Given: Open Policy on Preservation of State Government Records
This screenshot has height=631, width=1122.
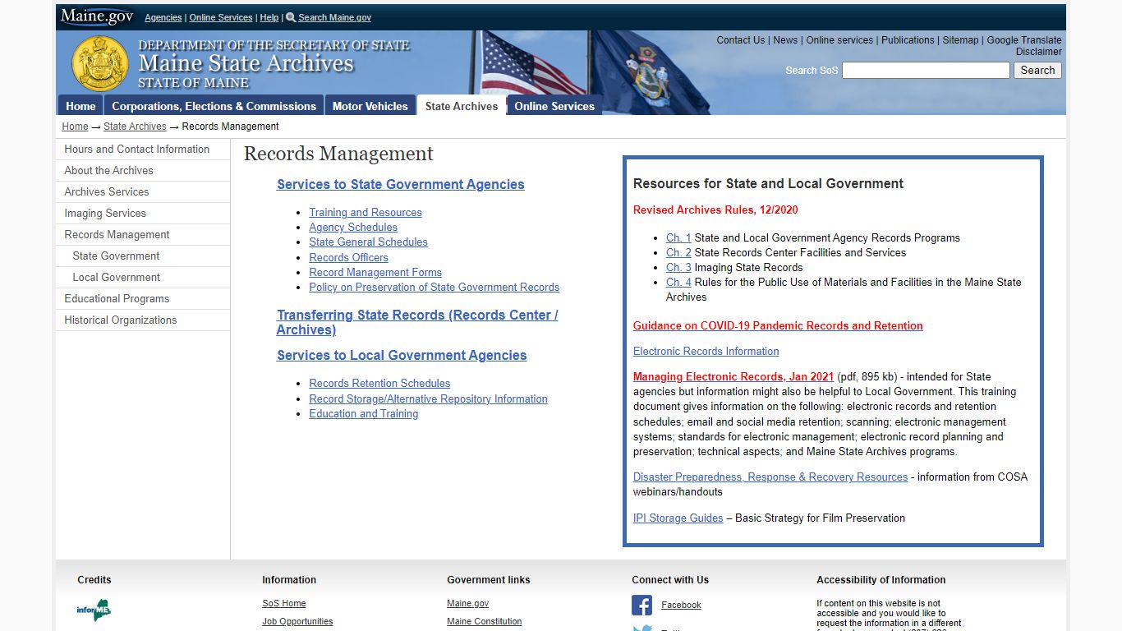Looking at the screenshot, I should (x=434, y=287).
